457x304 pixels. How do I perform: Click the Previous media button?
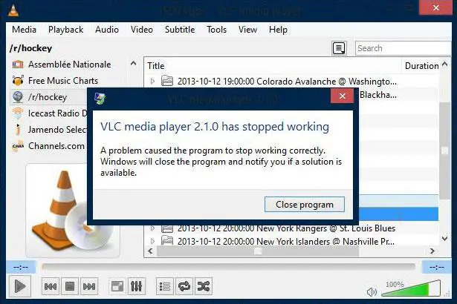51,287
